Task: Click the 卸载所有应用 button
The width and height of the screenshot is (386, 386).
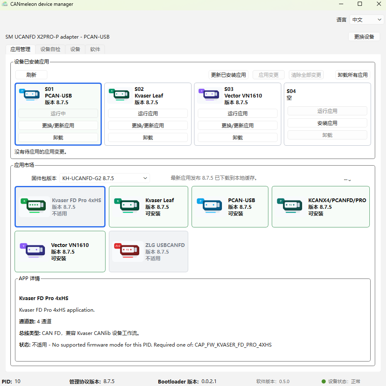Action: tap(352, 75)
